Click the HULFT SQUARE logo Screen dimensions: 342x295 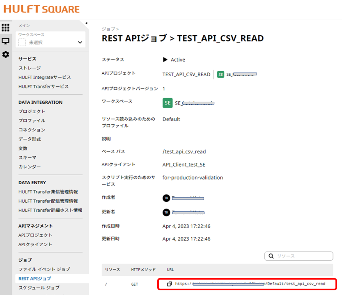point(41,10)
